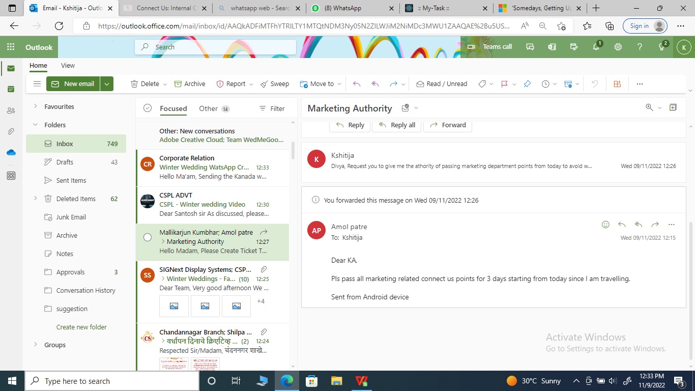Click Create new folder link
The height and width of the screenshot is (391, 695).
tap(81, 327)
